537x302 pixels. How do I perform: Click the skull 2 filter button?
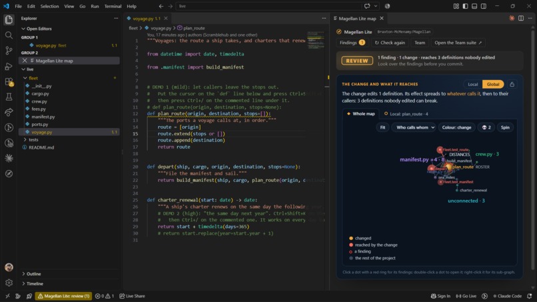point(486,127)
